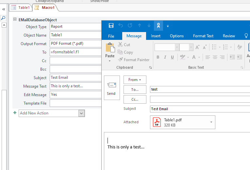
Task: Click the To... address book button
Action: tap(135, 90)
